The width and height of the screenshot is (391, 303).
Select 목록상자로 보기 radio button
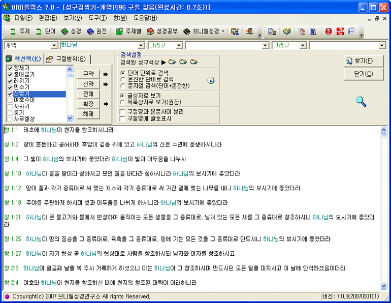(x=122, y=102)
